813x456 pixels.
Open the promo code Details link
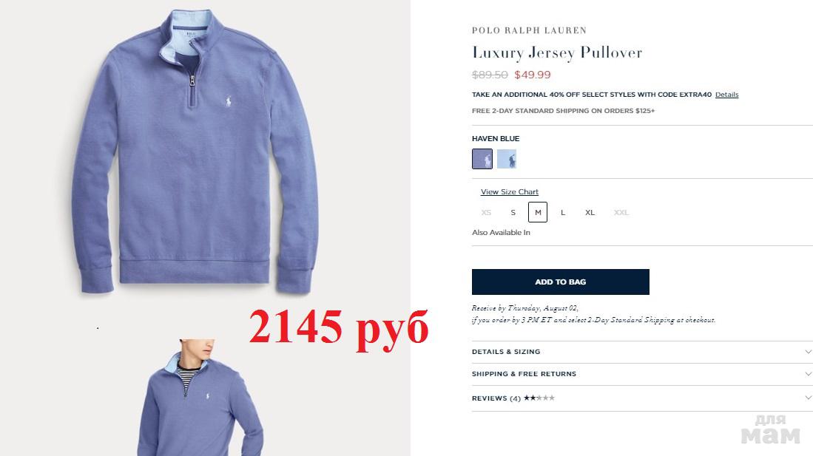(x=726, y=95)
